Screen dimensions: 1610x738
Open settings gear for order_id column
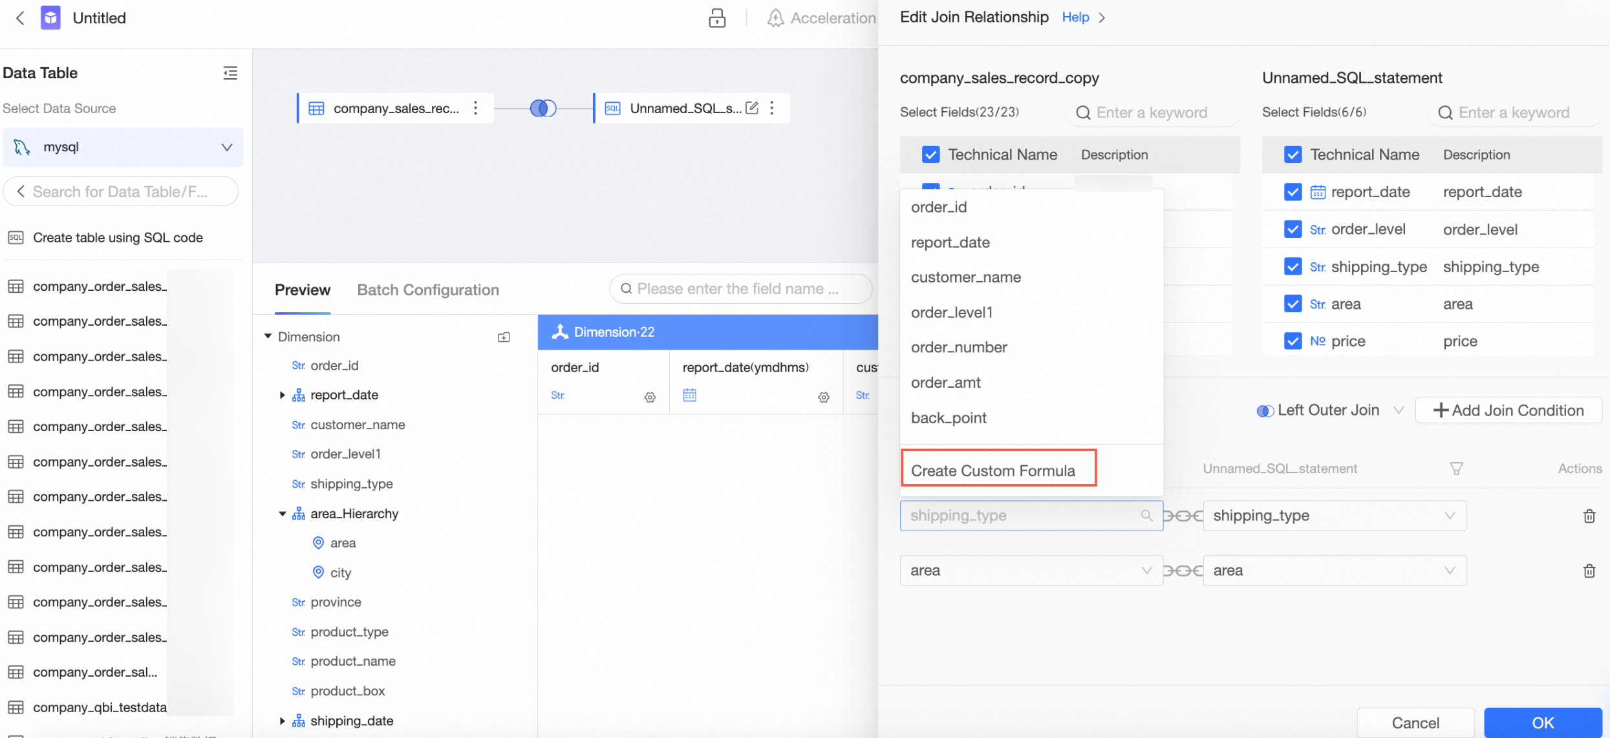[x=650, y=397]
